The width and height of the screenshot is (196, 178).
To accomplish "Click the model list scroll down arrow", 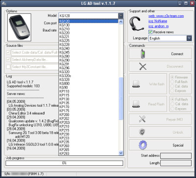I will point(121,153).
